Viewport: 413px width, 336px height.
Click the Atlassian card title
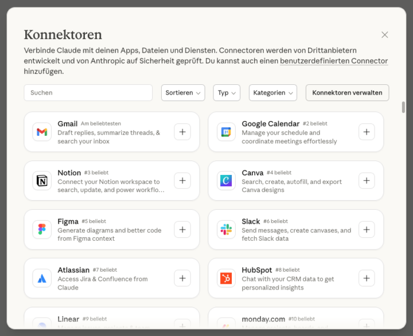click(x=73, y=270)
